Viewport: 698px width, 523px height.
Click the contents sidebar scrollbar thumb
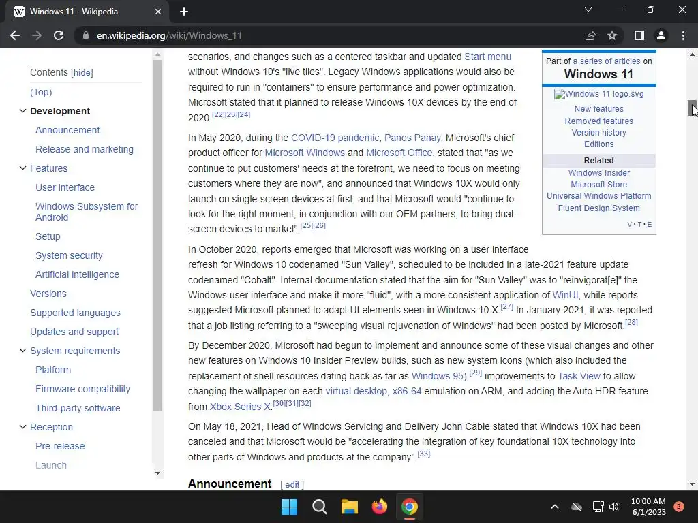point(157,236)
